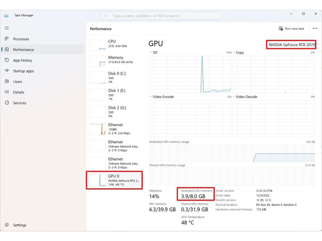Click the App history clock icon

click(x=7, y=60)
